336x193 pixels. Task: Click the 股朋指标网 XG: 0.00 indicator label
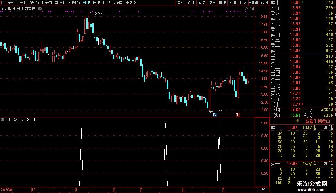pos(22,120)
